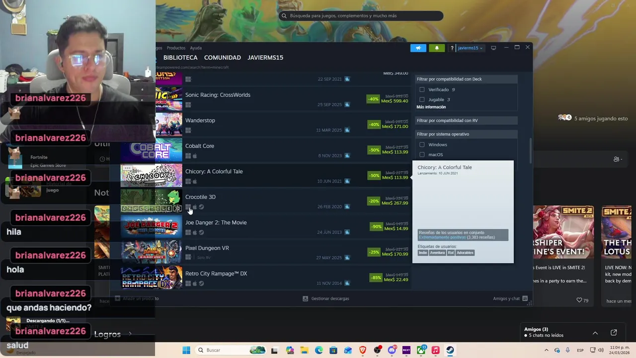636x358 pixels.
Task: Click Gestionar descargas at bottom of Steam
Action: pyautogui.click(x=326, y=298)
